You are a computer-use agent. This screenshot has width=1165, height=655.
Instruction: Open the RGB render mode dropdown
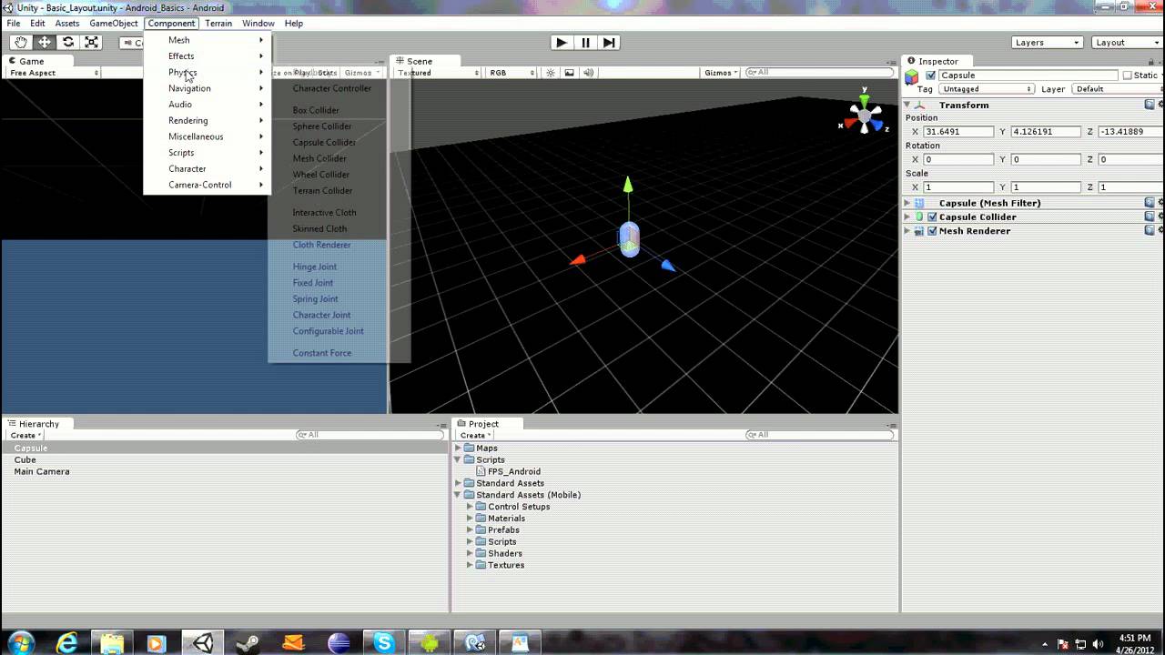(x=511, y=73)
